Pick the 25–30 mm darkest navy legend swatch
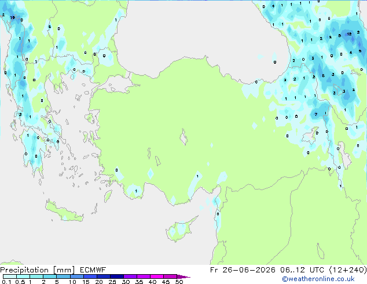This screenshot has height=284, width=367. (117, 276)
